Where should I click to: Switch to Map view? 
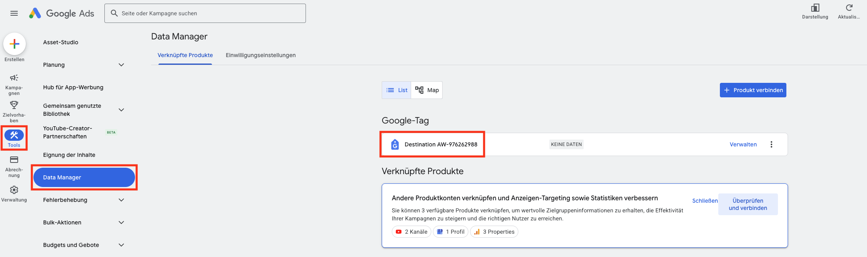(x=427, y=90)
